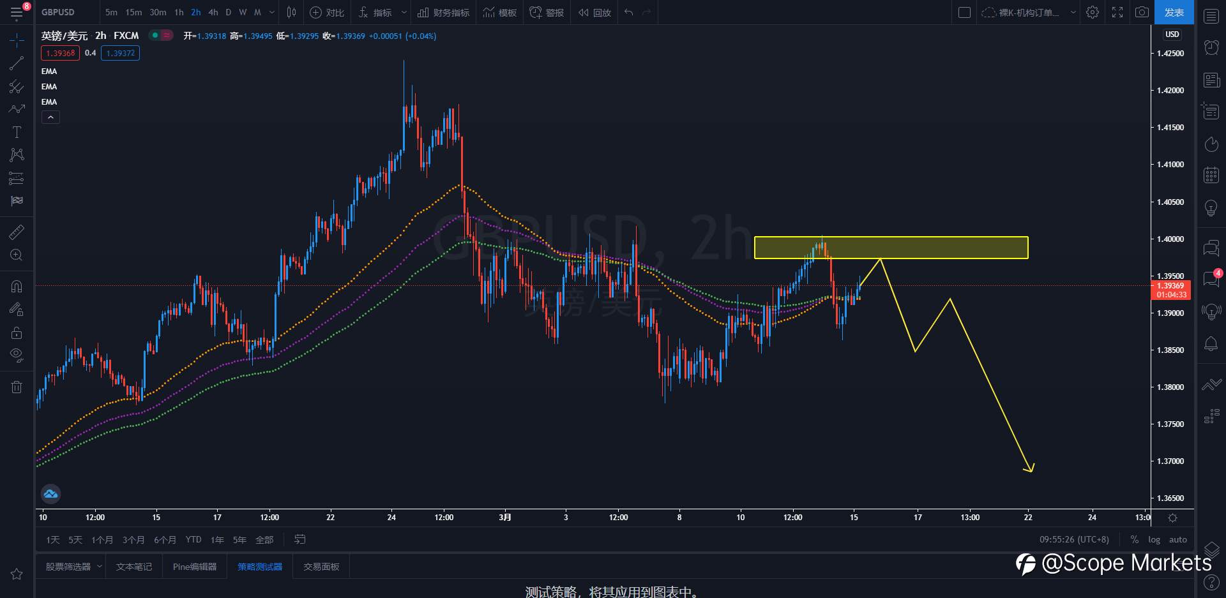Set date range to YTD
Viewport: 1226px width, 598px height.
coord(193,540)
